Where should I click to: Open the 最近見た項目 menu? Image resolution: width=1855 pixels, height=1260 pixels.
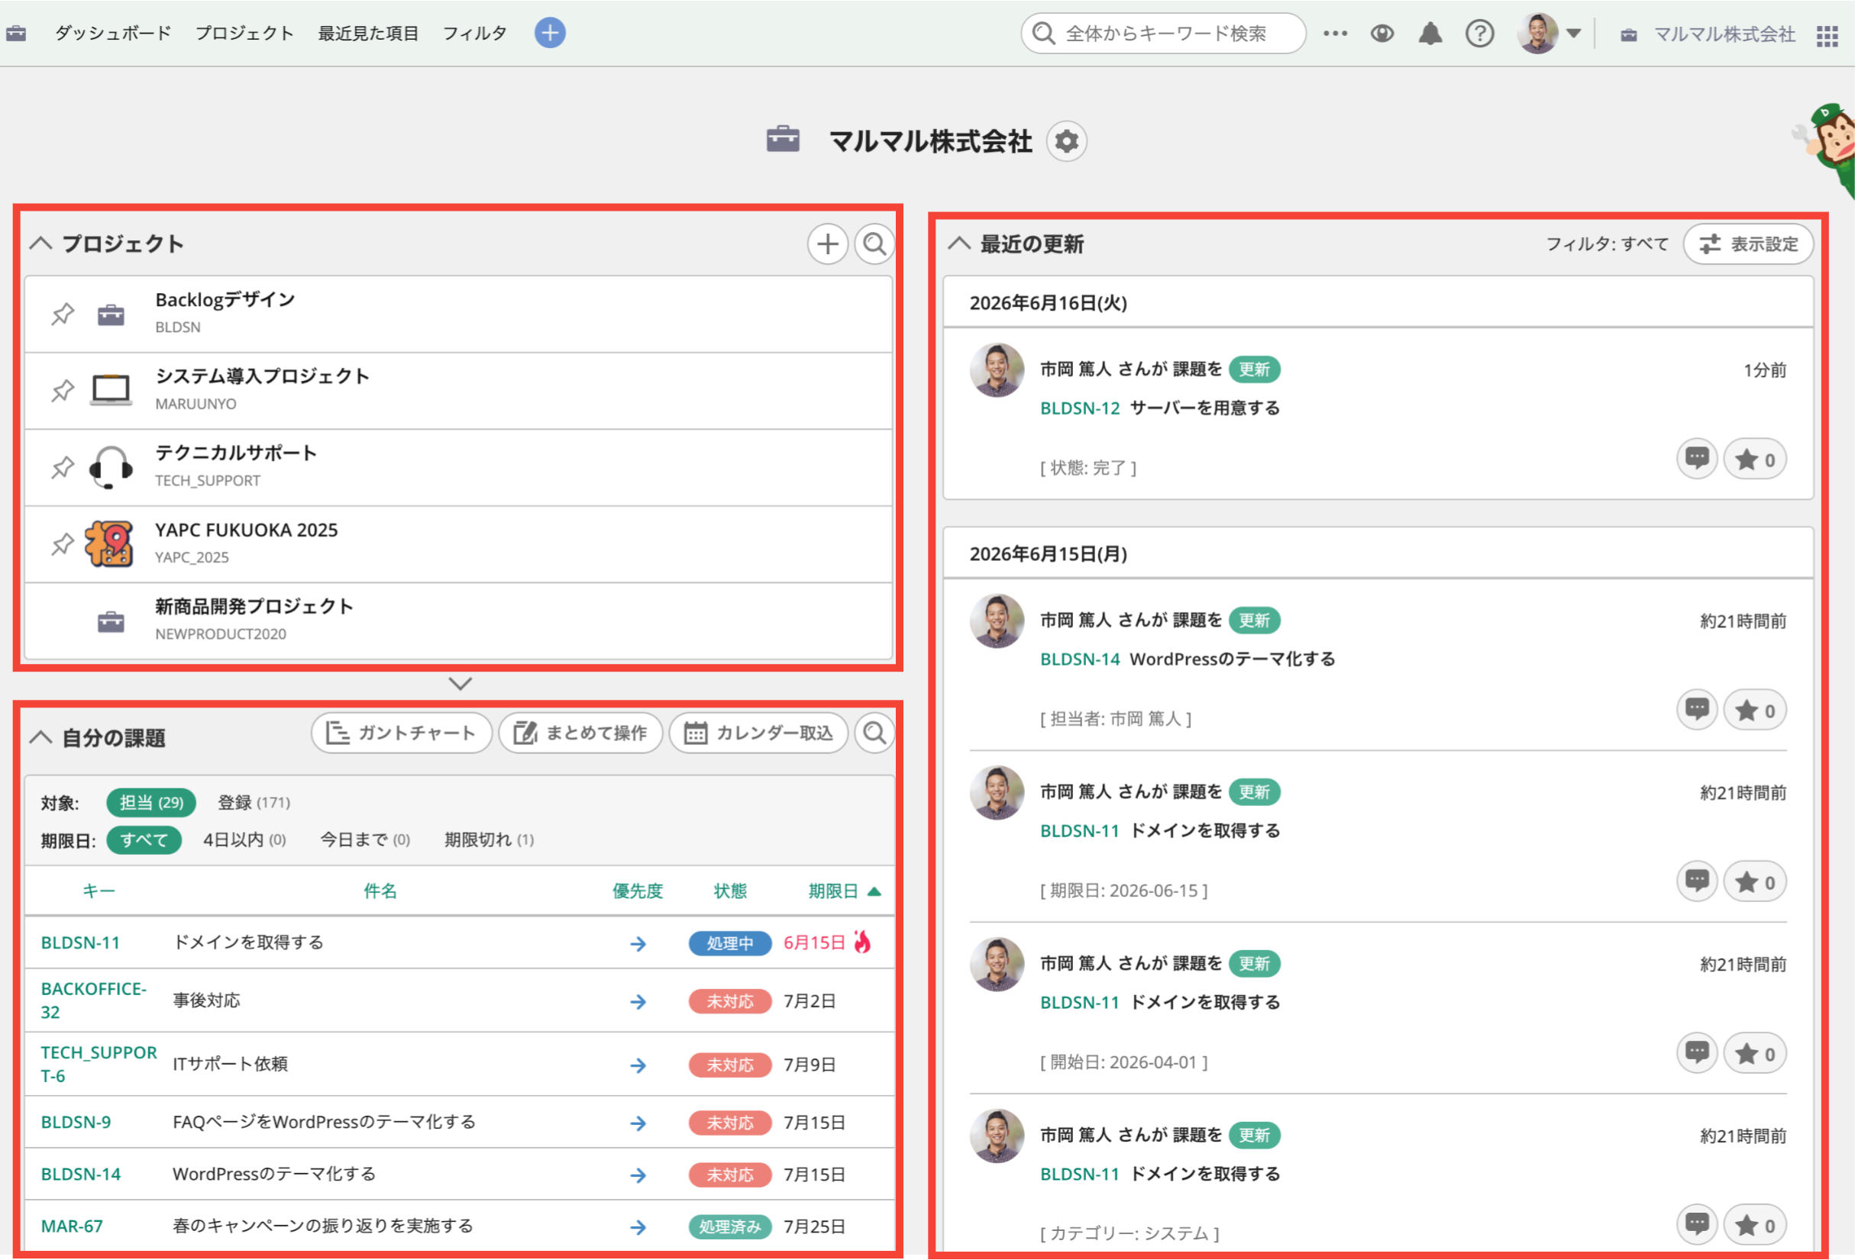[x=368, y=33]
